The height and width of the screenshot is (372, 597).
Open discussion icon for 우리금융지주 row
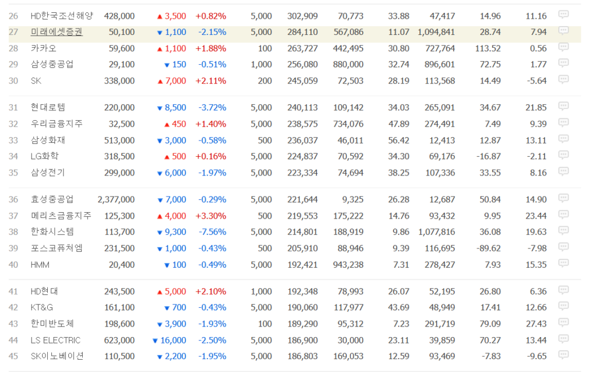tap(563, 122)
